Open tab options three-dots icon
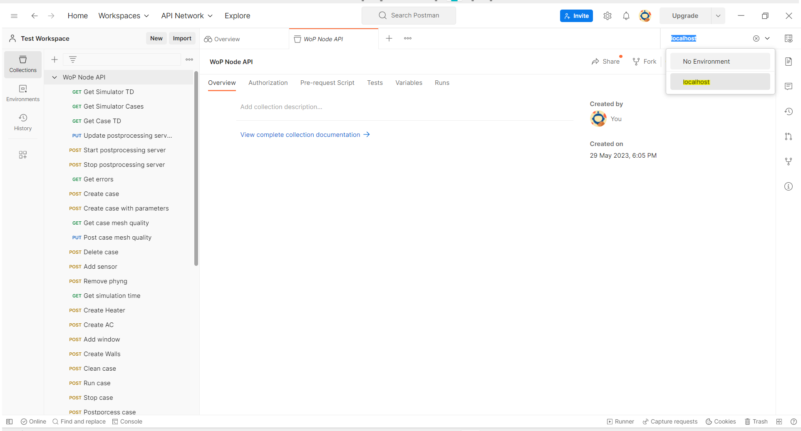 pyautogui.click(x=408, y=38)
